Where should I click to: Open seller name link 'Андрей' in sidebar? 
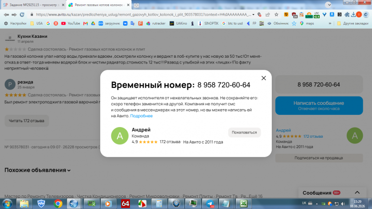tap(283, 130)
